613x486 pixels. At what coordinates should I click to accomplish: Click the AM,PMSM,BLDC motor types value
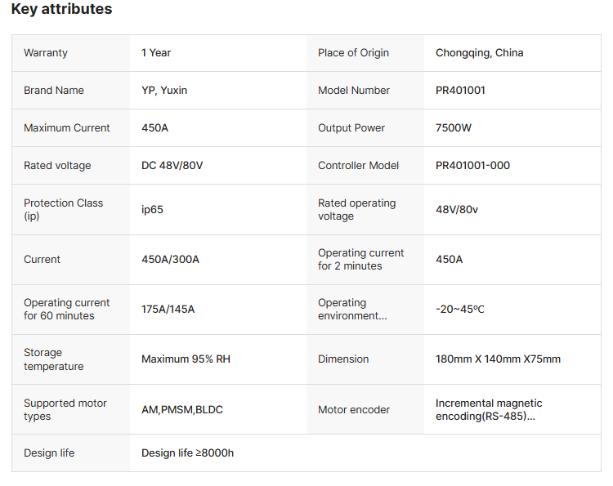point(181,409)
